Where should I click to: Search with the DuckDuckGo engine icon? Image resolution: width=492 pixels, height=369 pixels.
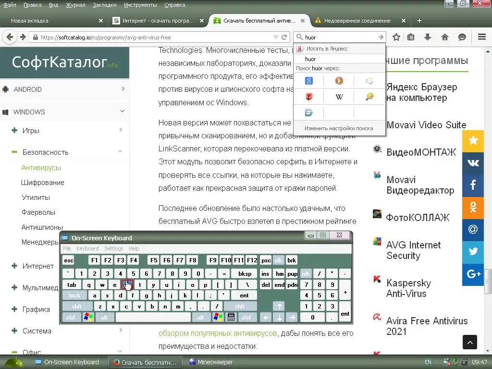point(339,81)
